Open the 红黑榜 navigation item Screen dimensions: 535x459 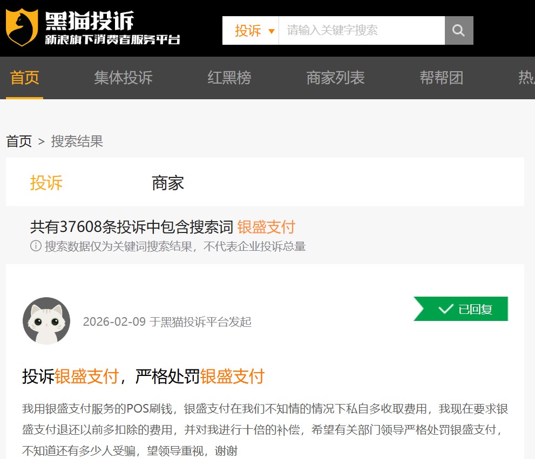(x=229, y=78)
